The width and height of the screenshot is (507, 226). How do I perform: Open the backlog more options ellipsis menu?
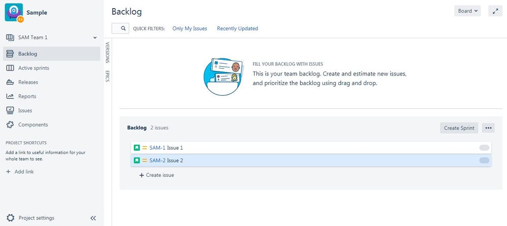tap(488, 128)
